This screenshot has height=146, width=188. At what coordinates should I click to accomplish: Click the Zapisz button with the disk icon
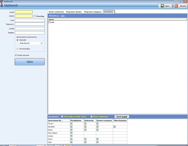(165, 6)
